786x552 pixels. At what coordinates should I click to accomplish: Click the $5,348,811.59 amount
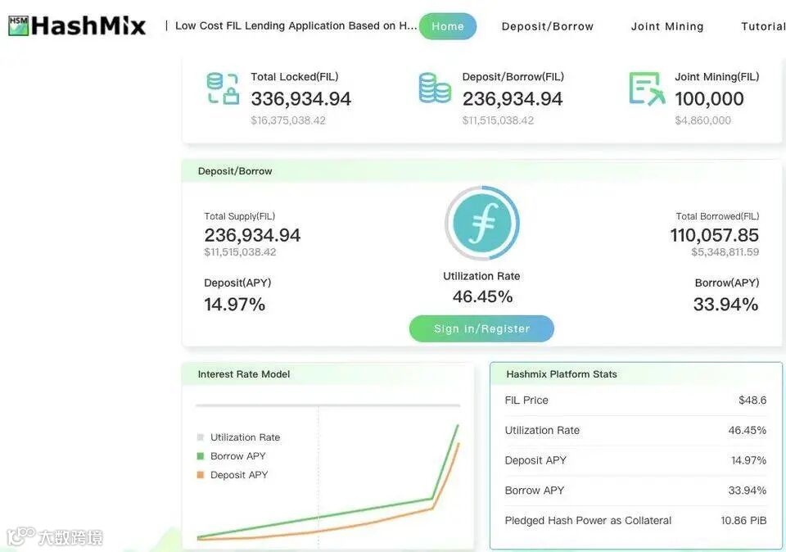725,251
